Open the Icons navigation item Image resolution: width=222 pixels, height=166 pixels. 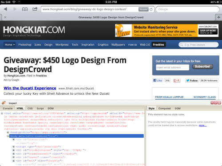coord(38,45)
